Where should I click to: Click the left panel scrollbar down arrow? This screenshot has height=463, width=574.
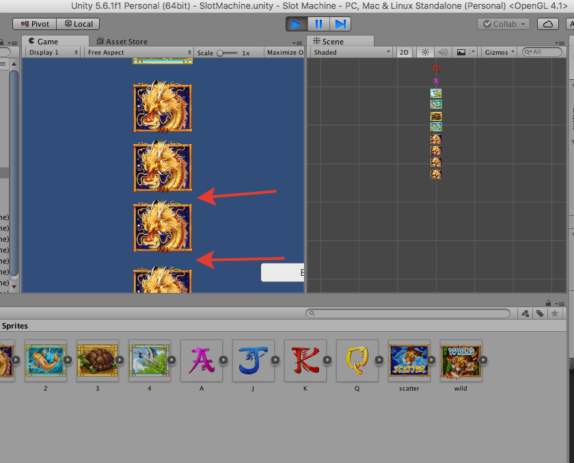[x=14, y=287]
